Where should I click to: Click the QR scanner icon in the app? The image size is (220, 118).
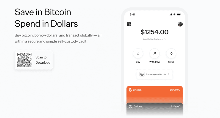tap(129, 24)
